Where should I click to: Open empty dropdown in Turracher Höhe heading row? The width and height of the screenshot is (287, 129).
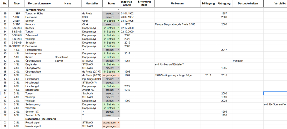pos(118,10)
